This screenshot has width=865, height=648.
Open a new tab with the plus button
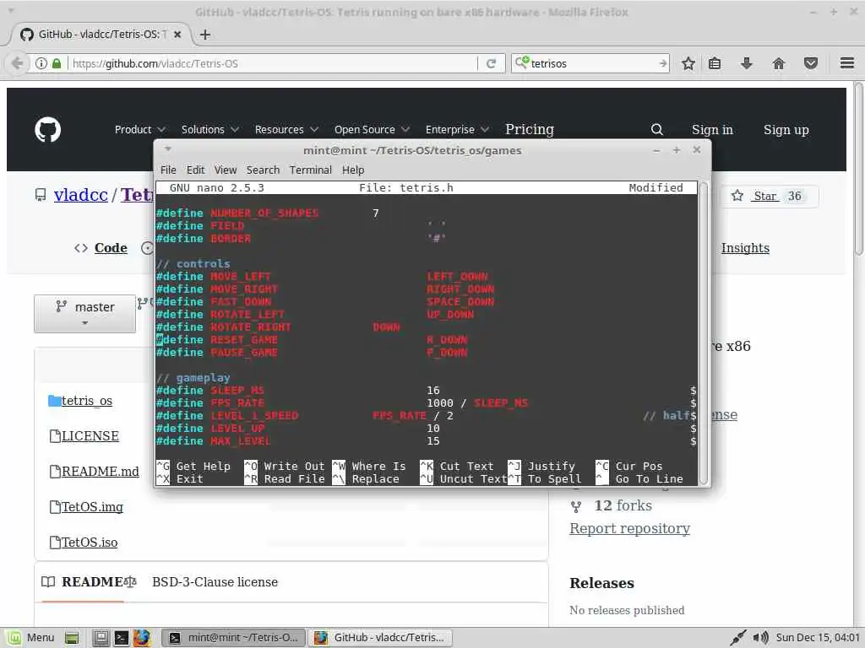[205, 35]
